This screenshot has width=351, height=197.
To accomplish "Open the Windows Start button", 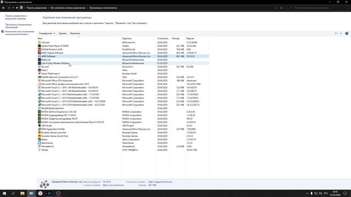I will point(4,193).
